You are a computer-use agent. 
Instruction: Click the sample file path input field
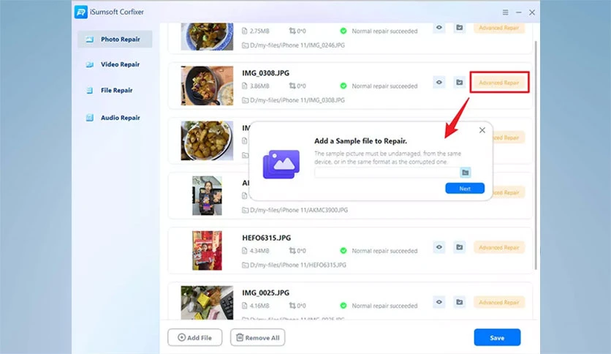point(387,173)
